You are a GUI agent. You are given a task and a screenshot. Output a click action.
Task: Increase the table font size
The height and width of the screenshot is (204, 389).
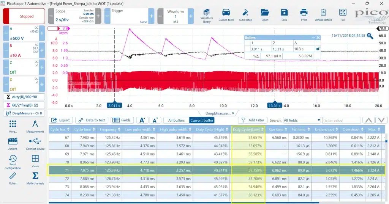[142, 120]
